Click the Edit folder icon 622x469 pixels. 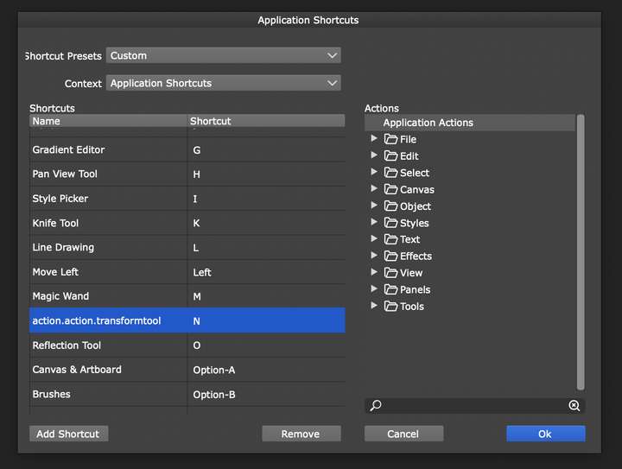click(390, 155)
